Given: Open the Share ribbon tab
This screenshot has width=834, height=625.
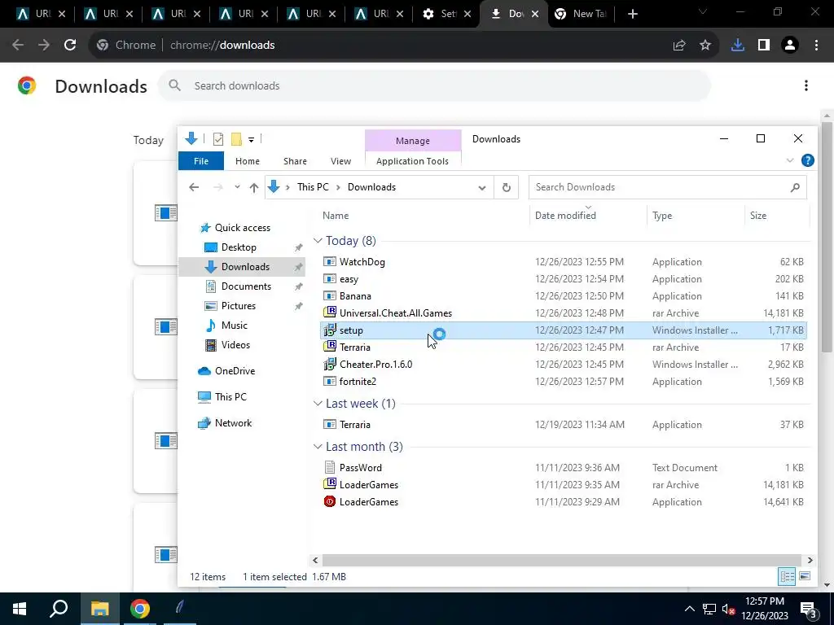Looking at the screenshot, I should 295,161.
